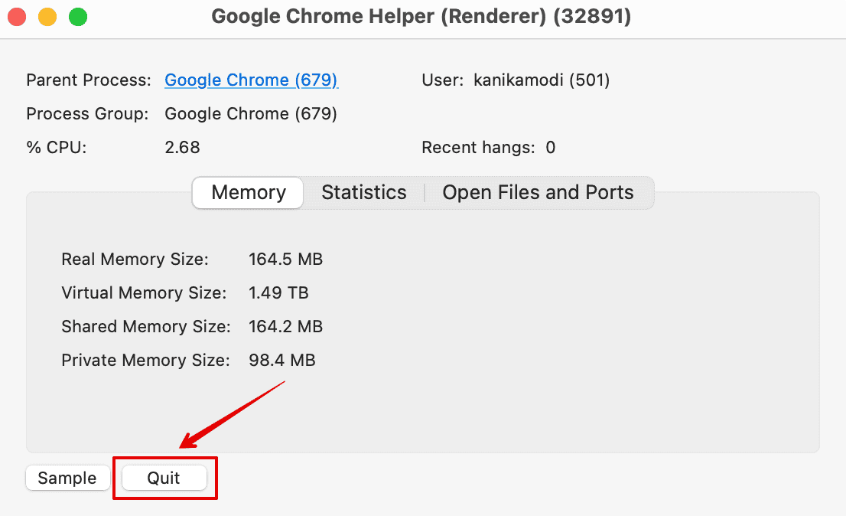846x516 pixels.
Task: Select the Real Memory Size value 164.5 MB
Action: (285, 260)
